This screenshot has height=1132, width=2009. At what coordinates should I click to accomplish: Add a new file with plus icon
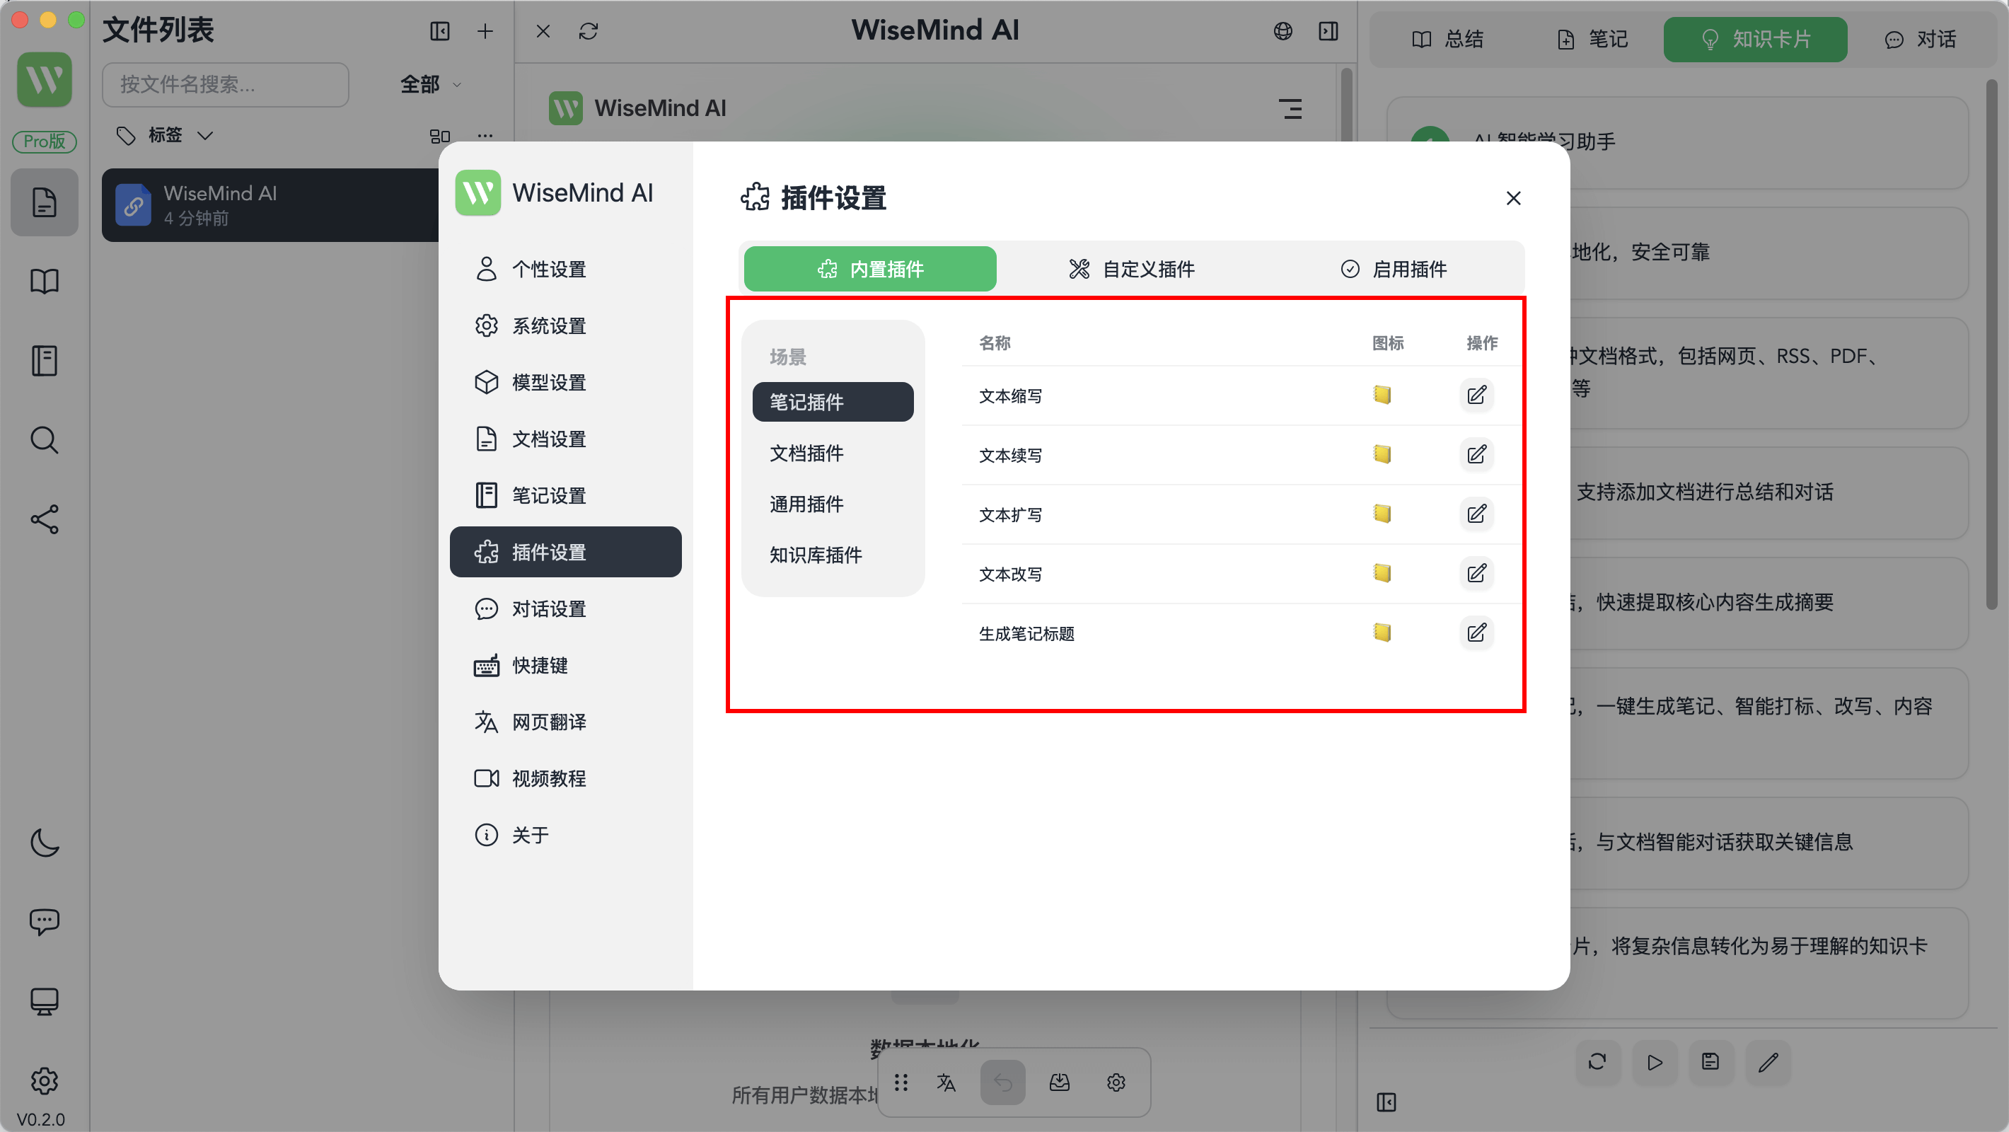point(485,31)
